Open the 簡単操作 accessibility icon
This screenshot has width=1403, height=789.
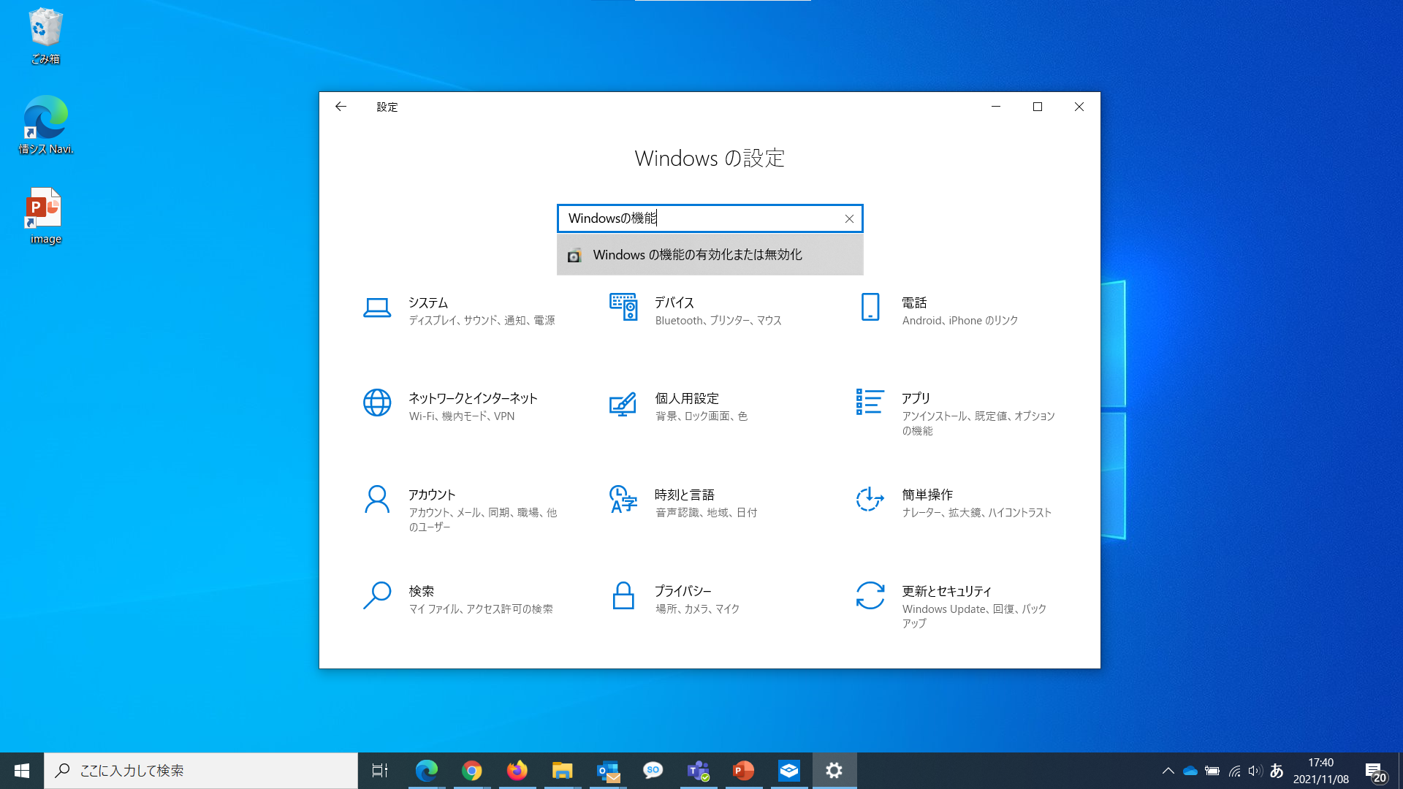coord(870,499)
